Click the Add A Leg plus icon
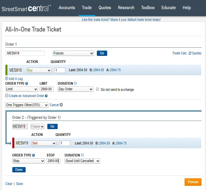Screen dimensions: 206x190 [7, 79]
